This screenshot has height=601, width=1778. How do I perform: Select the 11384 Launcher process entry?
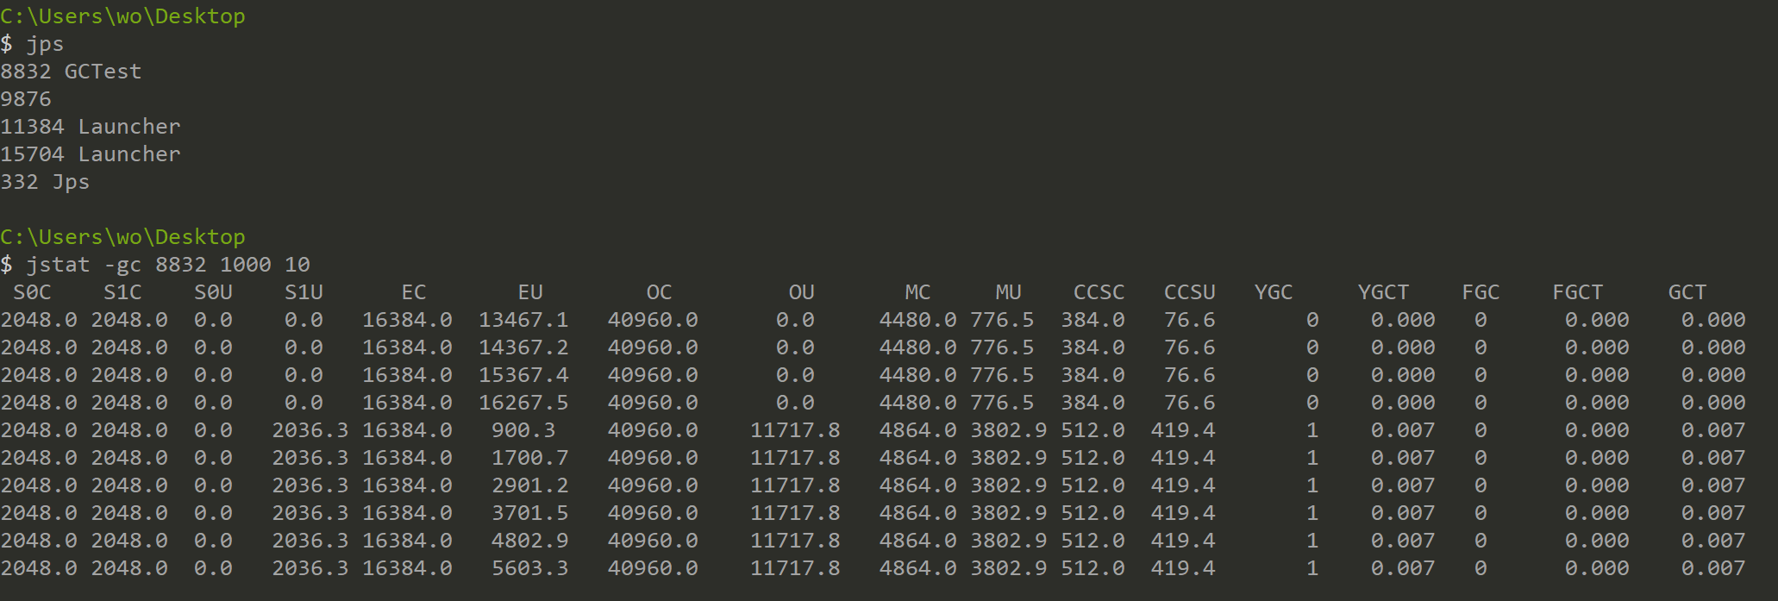click(91, 127)
